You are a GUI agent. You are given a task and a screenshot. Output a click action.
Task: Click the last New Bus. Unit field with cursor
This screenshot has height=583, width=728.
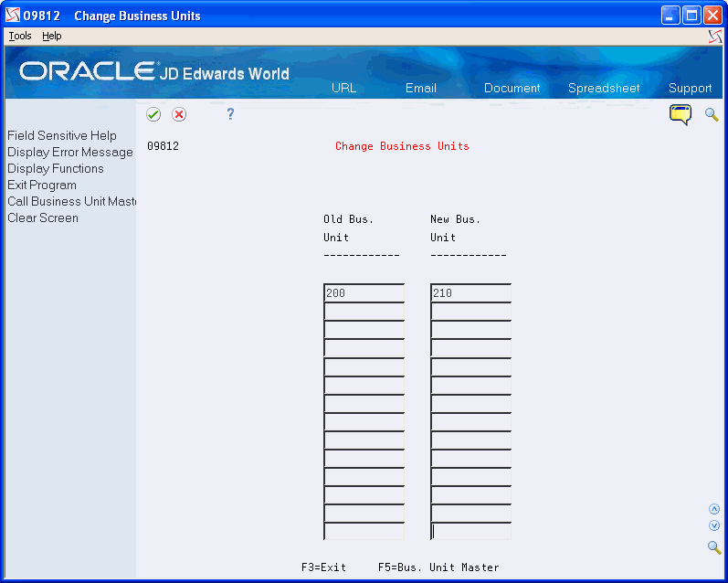pyautogui.click(x=470, y=531)
